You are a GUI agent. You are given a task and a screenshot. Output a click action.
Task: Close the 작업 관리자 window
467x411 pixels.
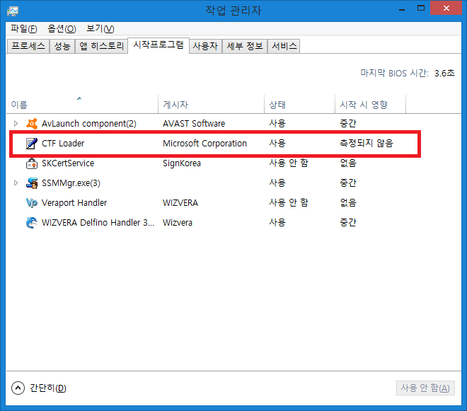[446, 8]
